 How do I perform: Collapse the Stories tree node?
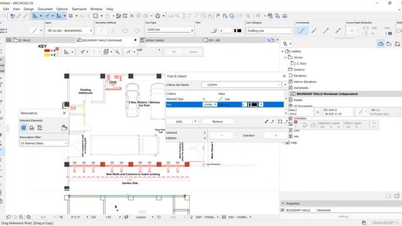[x=285, y=57]
